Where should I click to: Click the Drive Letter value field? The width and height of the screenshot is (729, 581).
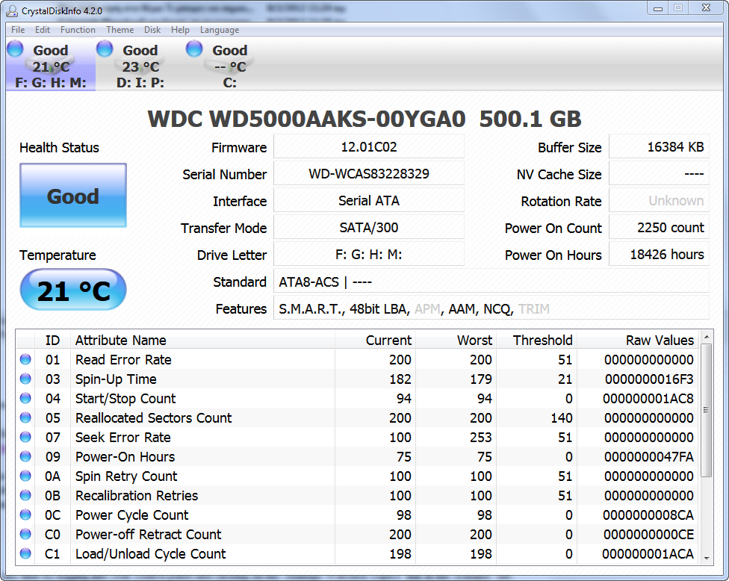[x=369, y=255]
